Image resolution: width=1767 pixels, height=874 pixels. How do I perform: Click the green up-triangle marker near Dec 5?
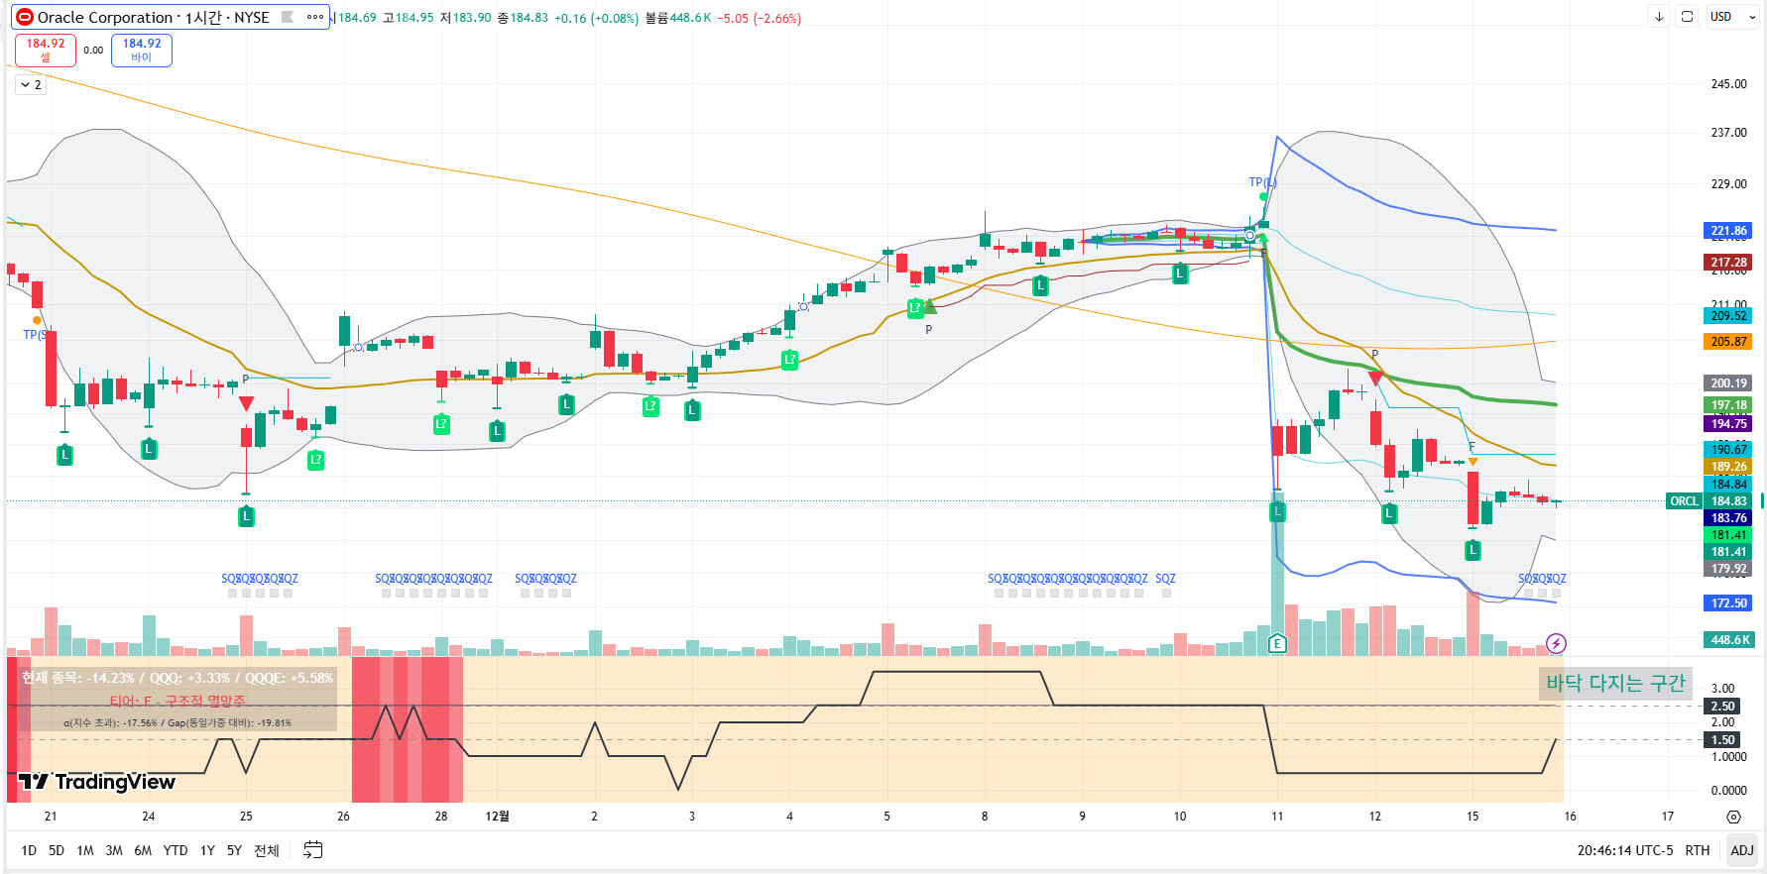point(929,307)
